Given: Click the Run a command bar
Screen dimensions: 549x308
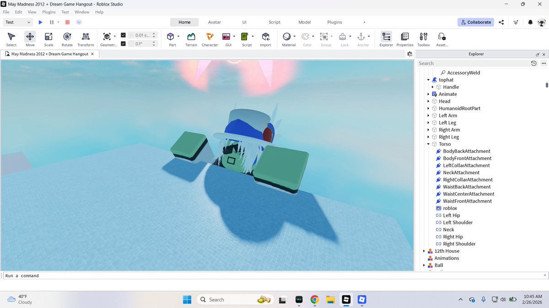Looking at the screenshot, I should pyautogui.click(x=274, y=276).
